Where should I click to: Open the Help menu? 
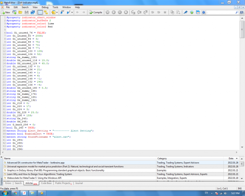point(77,7)
